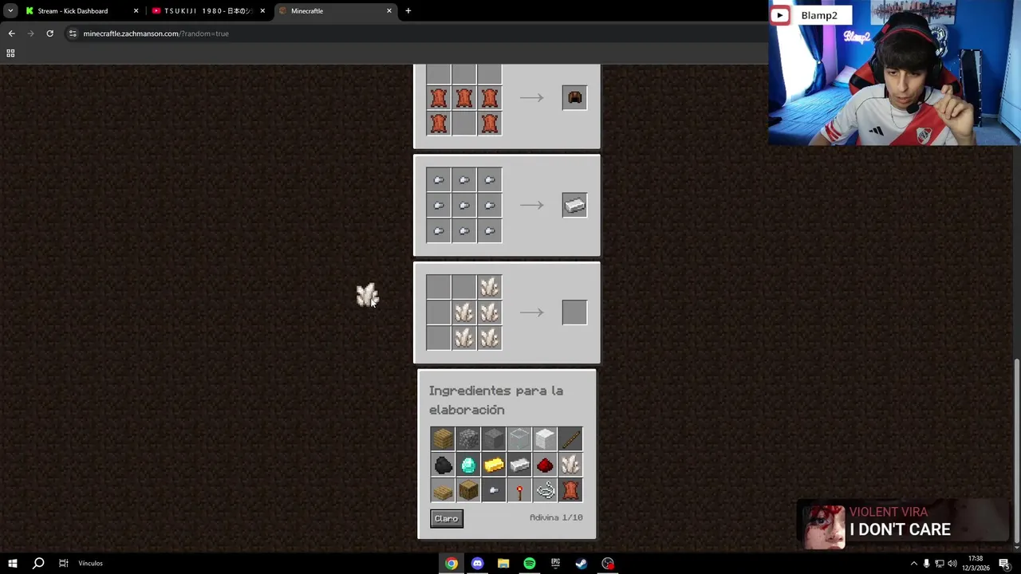Screen dimensions: 1021x574
Task: Select the nether quartz in ingredients panel
Action: [570, 464]
